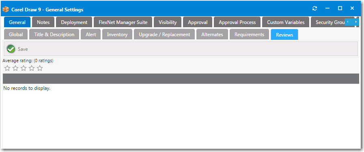Select the Upgrade / Replacement sub-tab
Screen dimensions: 364x152
164,35
